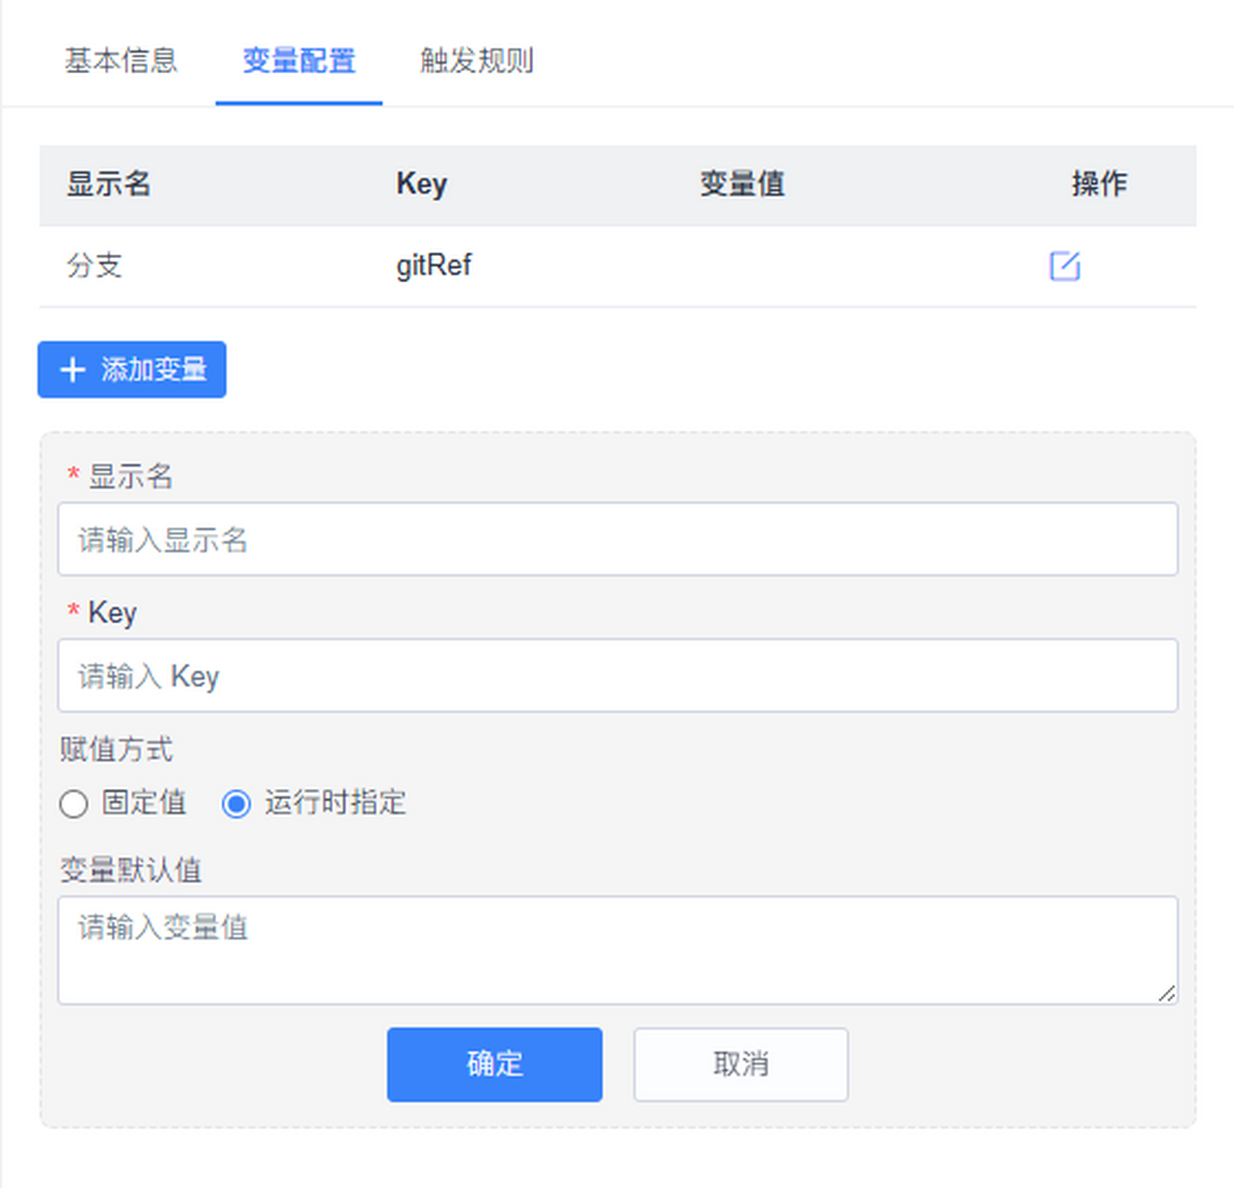Viewport: 1234px width, 1188px height.
Task: Switch to the 基本信息 tab
Action: [121, 60]
